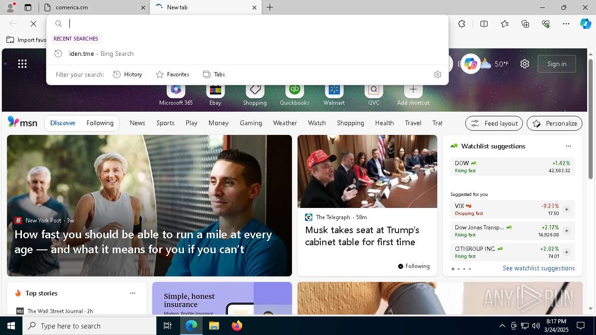Image resolution: width=596 pixels, height=335 pixels.
Task: Open File Explorer from taskbar
Action: point(214,326)
